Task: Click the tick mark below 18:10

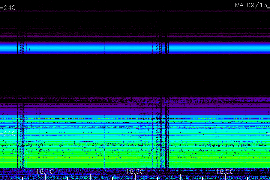Action: pyautogui.click(x=45, y=177)
